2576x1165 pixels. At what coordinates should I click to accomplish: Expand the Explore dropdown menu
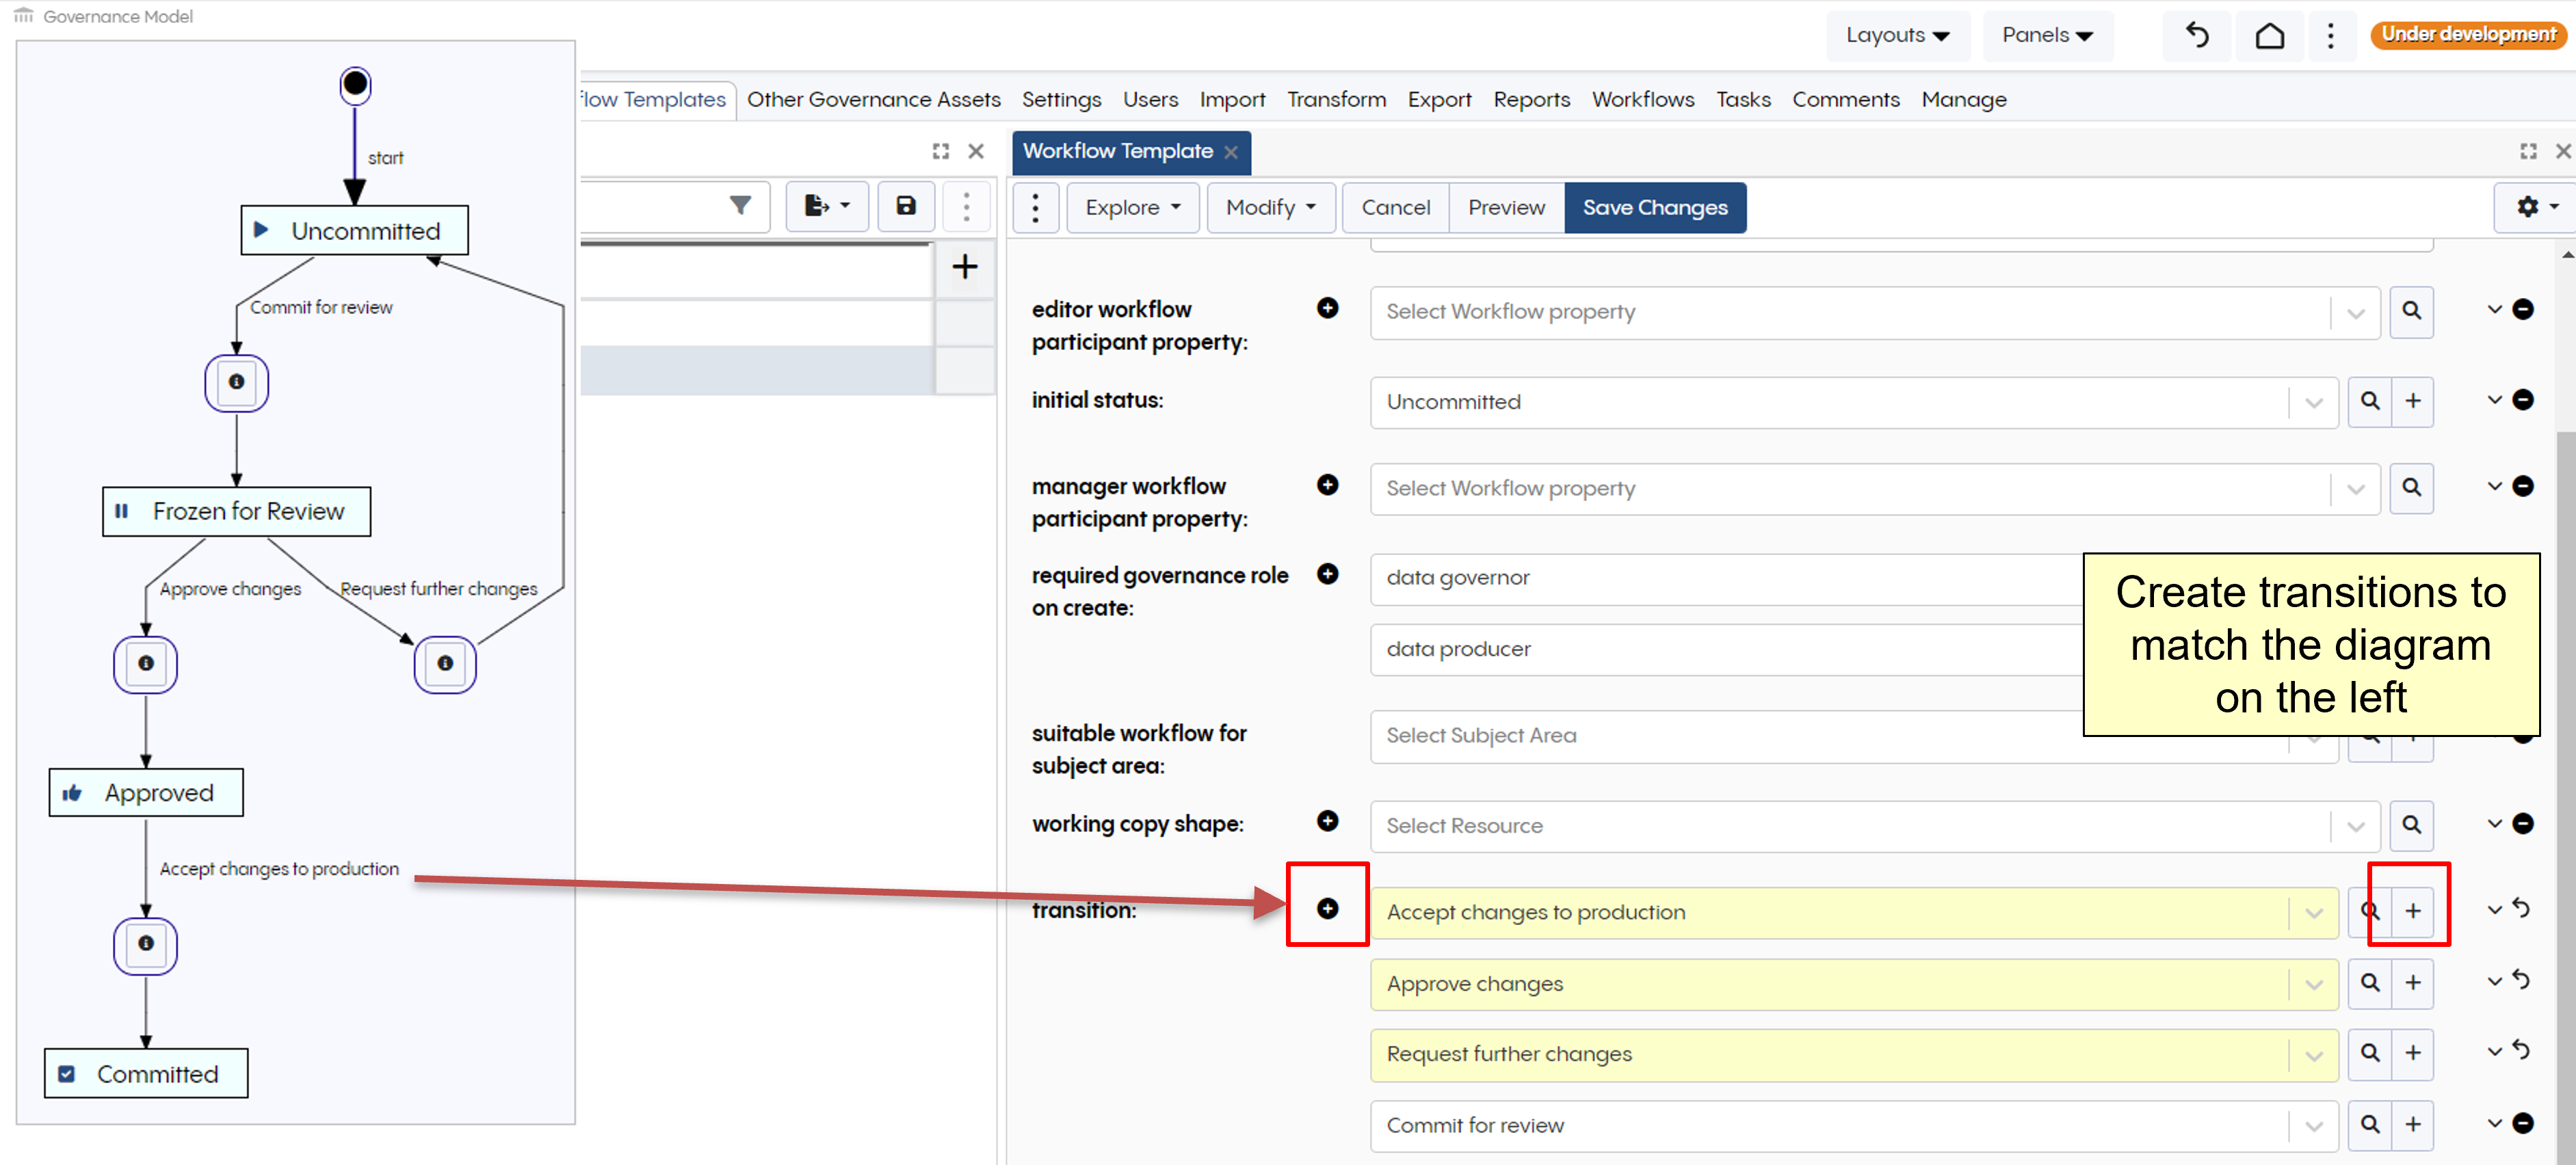(1132, 208)
